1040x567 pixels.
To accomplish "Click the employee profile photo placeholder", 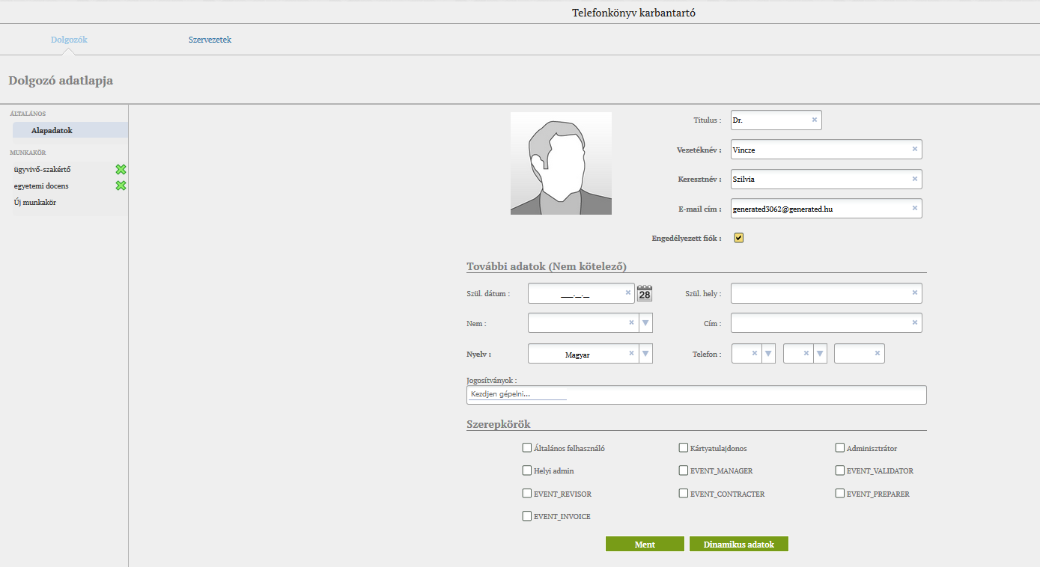I will point(561,163).
